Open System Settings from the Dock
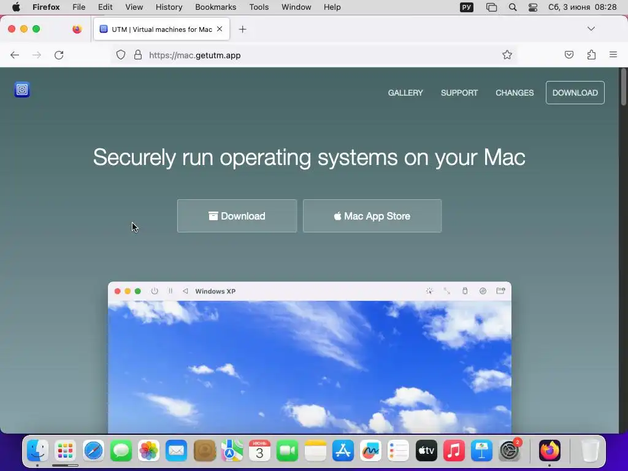Screen dimensions: 628x471 510,451
